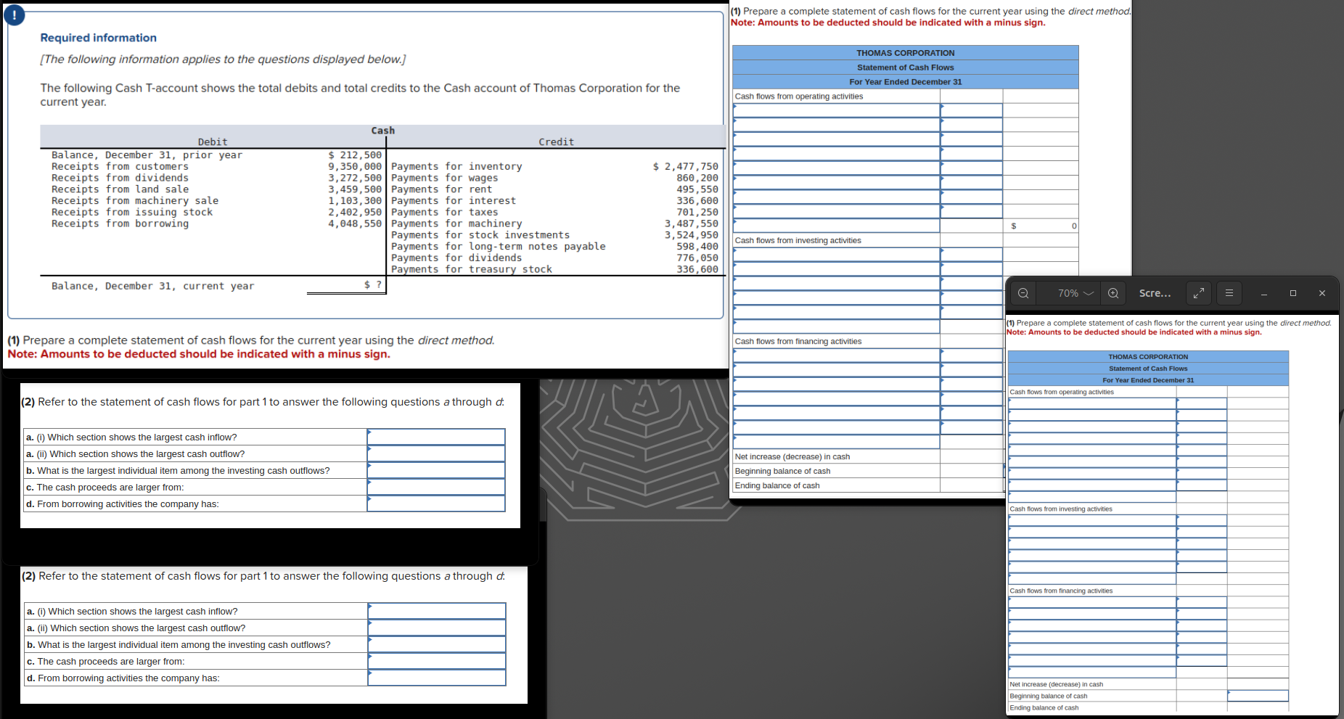Open the hamburger menu in the Screenshot window

[1229, 293]
